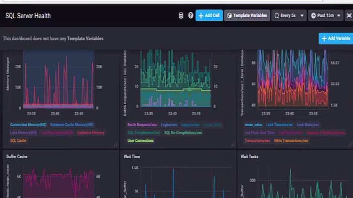
Task: Click the Add Cell button
Action: [x=209, y=15]
